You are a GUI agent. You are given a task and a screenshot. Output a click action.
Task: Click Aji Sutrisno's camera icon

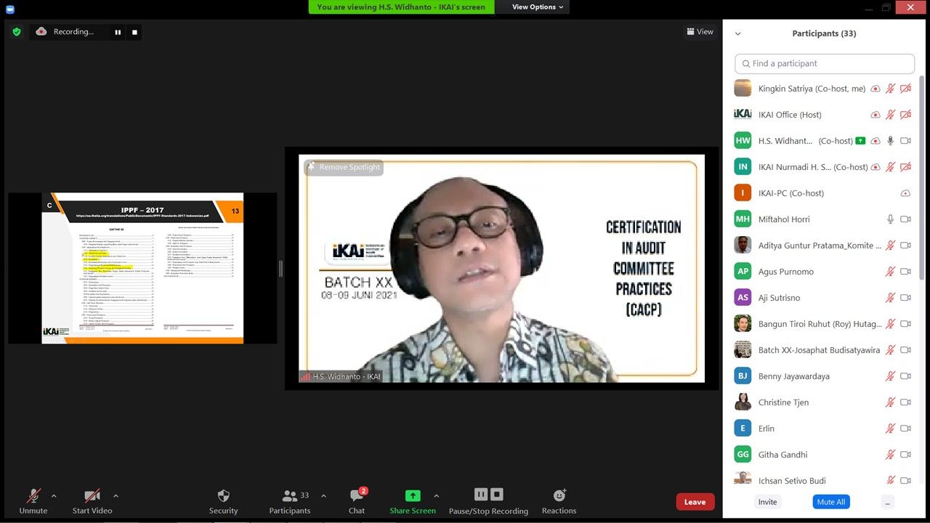click(905, 298)
